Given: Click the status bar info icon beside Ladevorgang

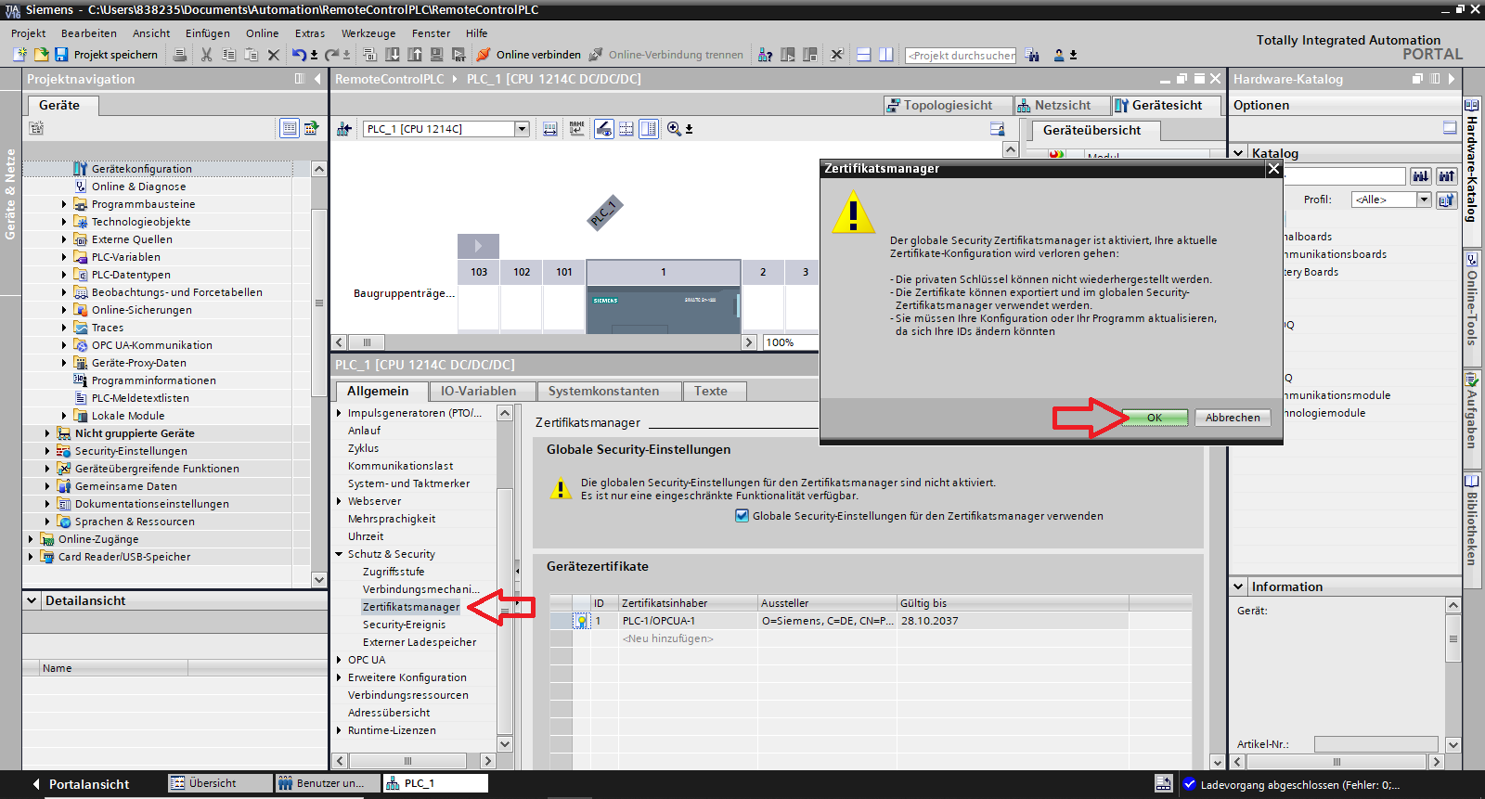Looking at the screenshot, I should point(1190,784).
